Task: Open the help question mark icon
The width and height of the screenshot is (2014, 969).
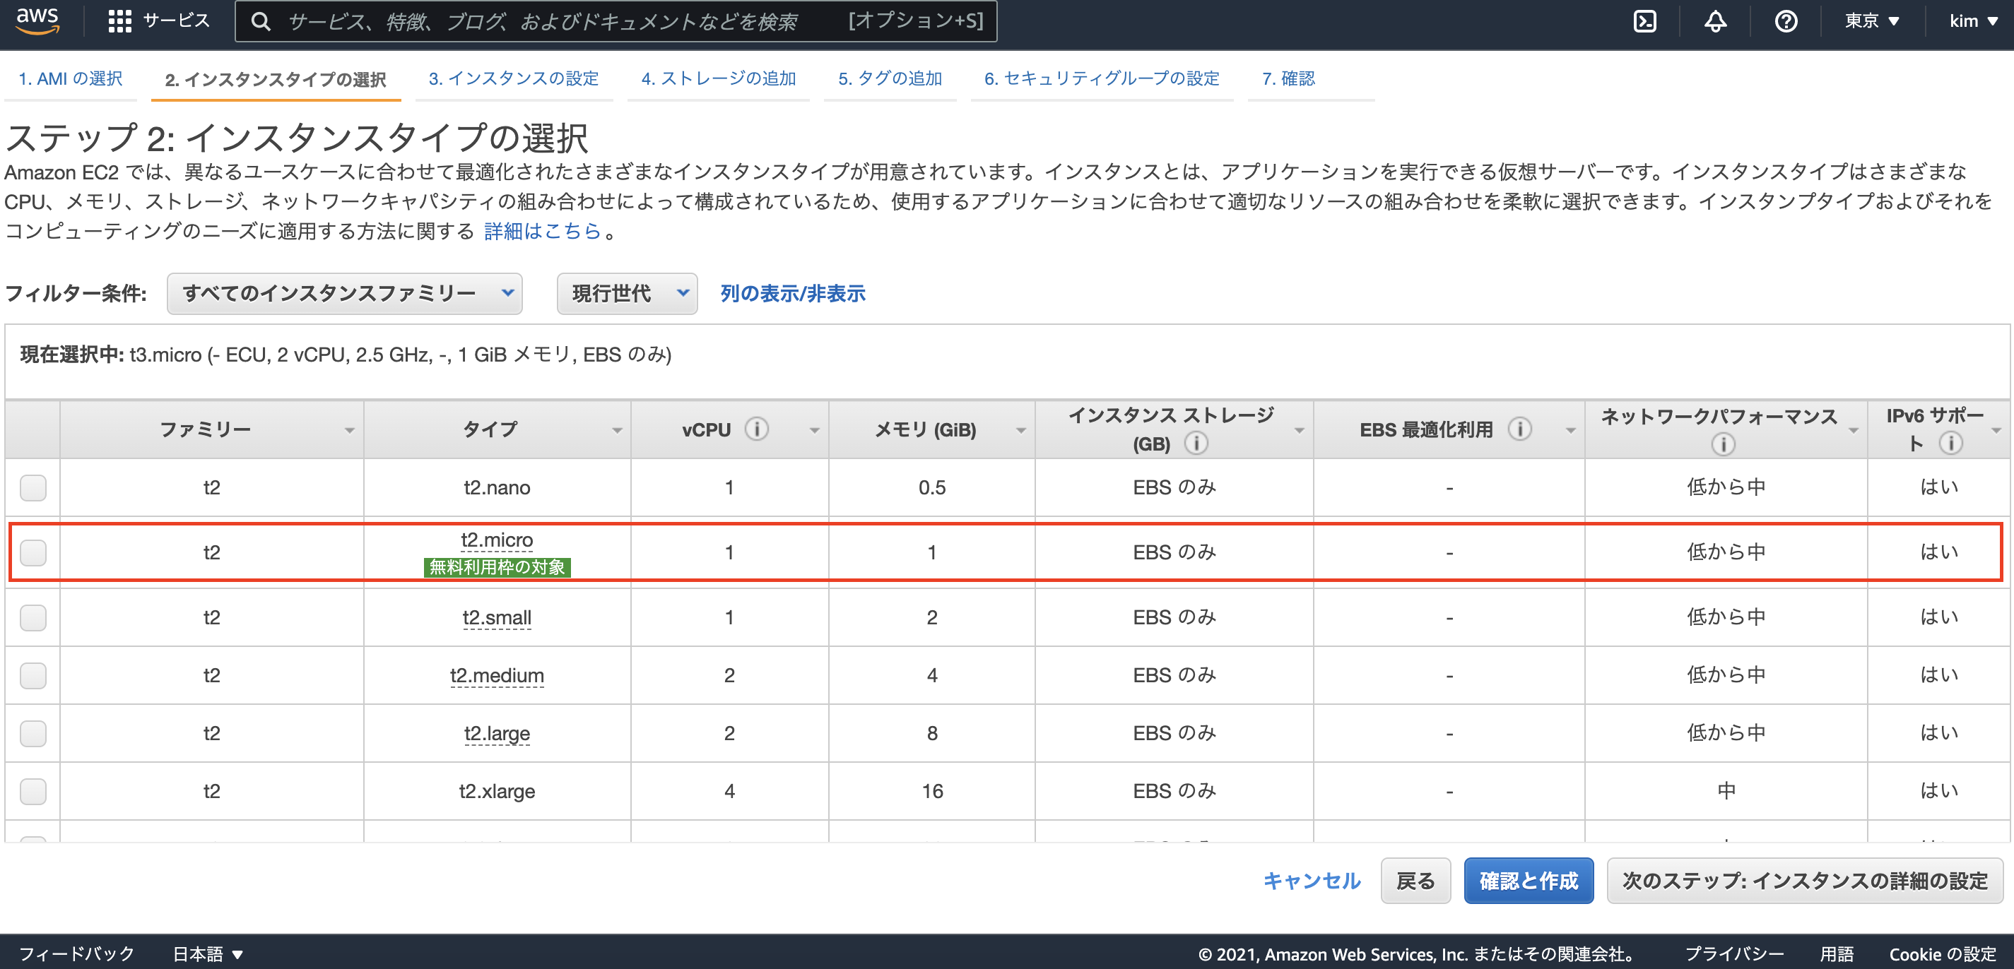Action: point(1786,21)
